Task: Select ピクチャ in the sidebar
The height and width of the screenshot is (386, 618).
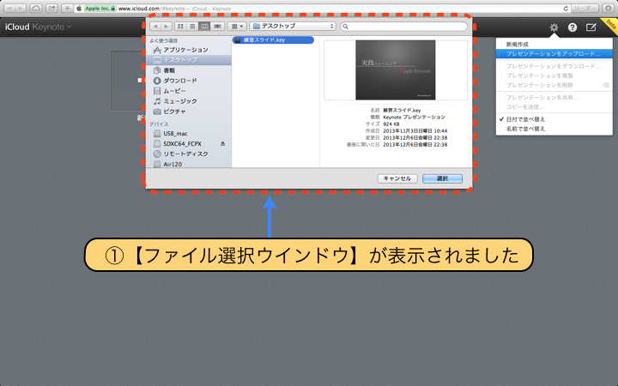Action: (188, 112)
